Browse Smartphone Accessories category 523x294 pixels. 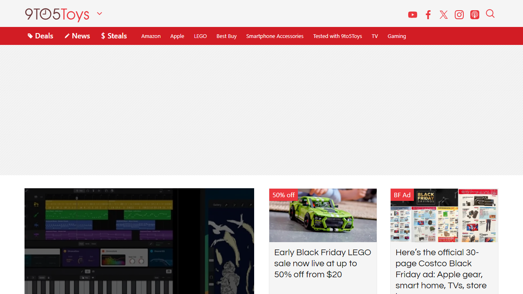click(x=275, y=36)
